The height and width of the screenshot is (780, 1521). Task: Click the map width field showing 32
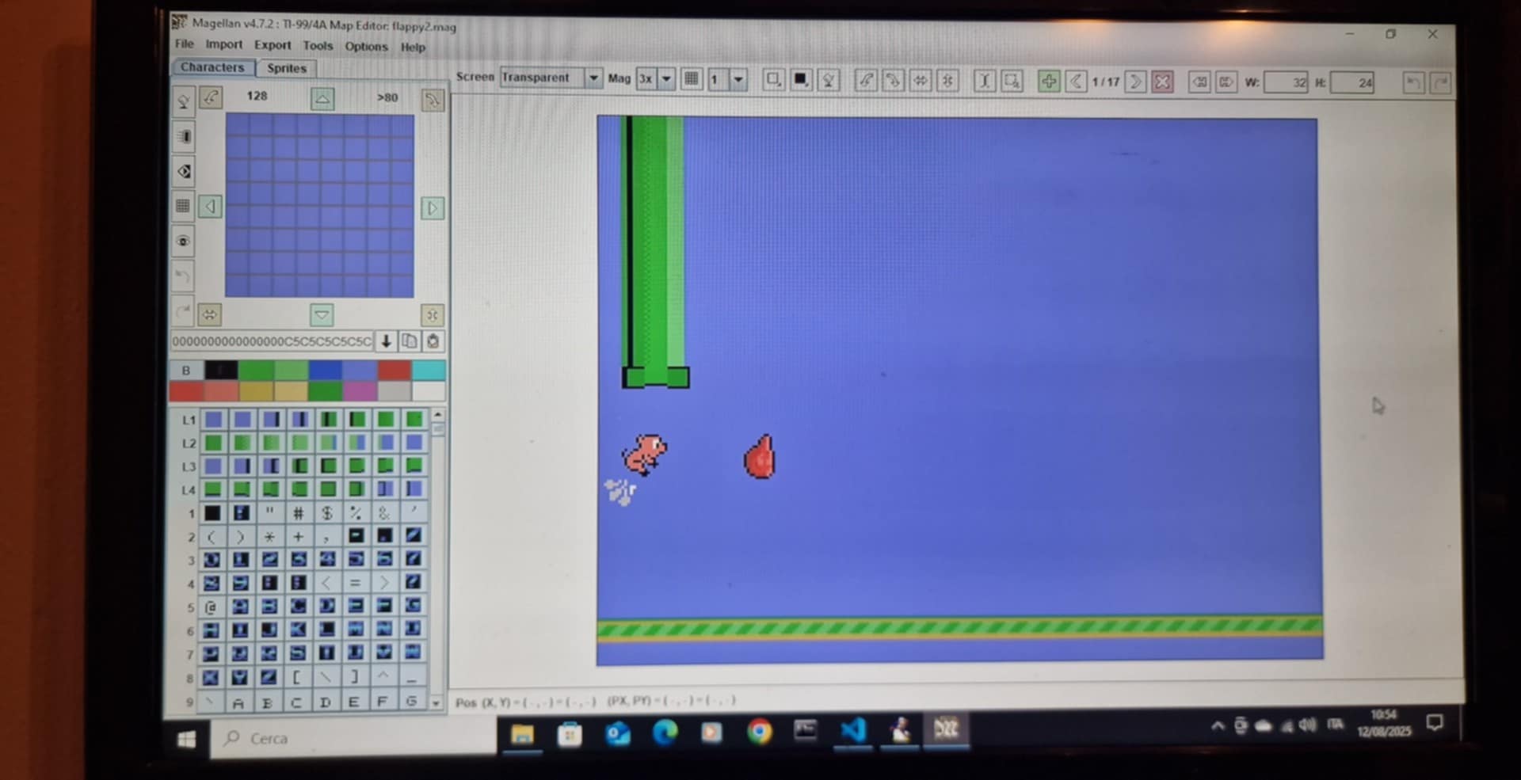tap(1286, 82)
